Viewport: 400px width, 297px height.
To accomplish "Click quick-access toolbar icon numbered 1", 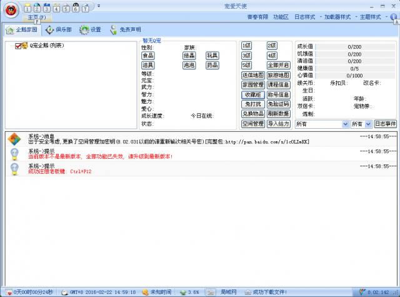I will coord(29,8).
